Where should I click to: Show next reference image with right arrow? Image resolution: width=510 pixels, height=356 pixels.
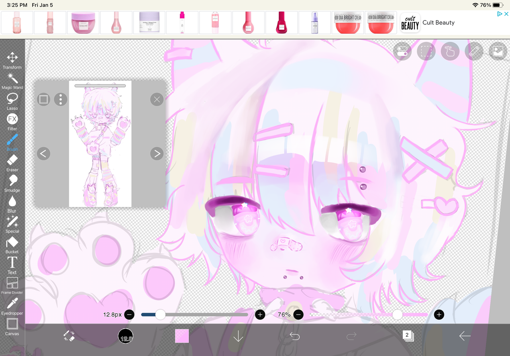tap(157, 153)
